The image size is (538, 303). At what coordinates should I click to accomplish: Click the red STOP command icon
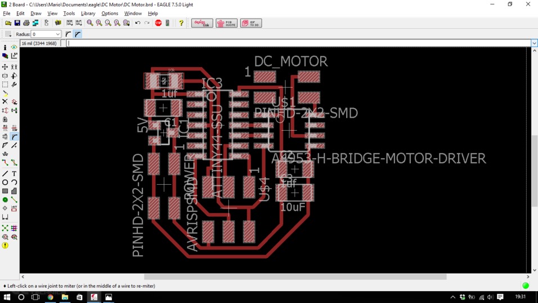click(x=158, y=23)
